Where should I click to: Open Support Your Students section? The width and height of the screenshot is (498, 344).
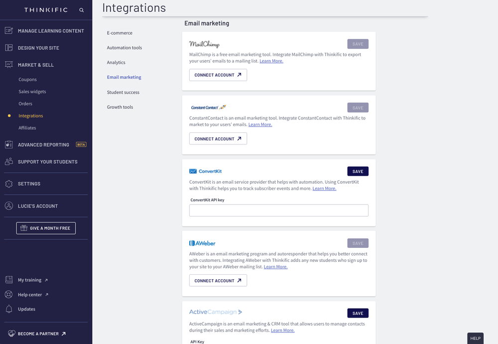point(48,162)
